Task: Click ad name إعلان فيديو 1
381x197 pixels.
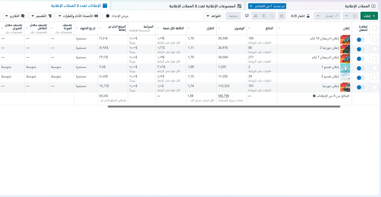Action: 330,67
